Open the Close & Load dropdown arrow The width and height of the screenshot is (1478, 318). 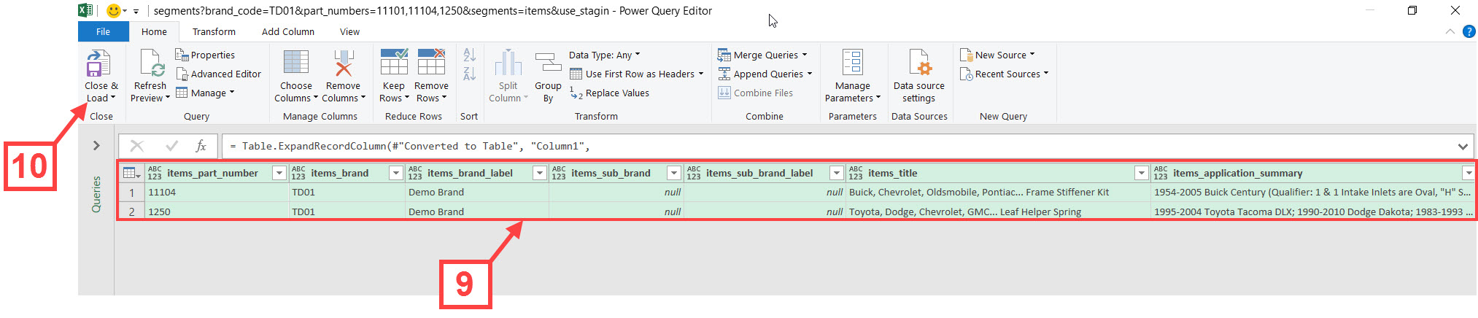coord(113,98)
